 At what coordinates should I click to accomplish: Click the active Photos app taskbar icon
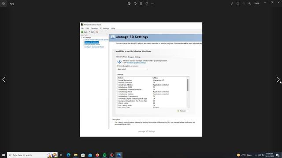(119, 155)
